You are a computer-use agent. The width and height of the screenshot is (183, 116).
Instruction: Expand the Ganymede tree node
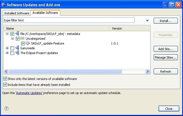point(7,48)
